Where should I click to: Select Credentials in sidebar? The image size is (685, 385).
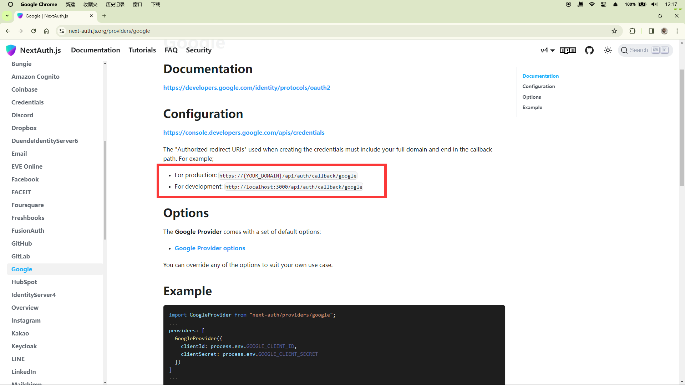pos(27,102)
